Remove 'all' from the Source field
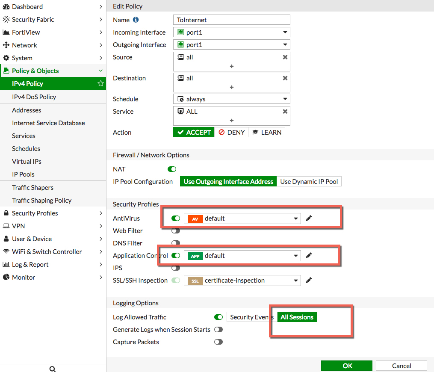This screenshot has width=434, height=372. [x=285, y=57]
